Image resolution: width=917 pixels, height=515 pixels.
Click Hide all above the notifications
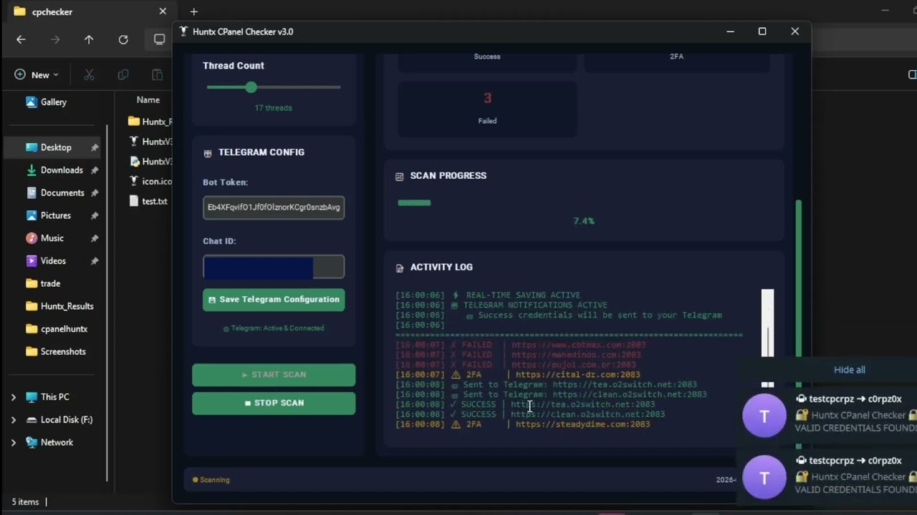point(849,370)
